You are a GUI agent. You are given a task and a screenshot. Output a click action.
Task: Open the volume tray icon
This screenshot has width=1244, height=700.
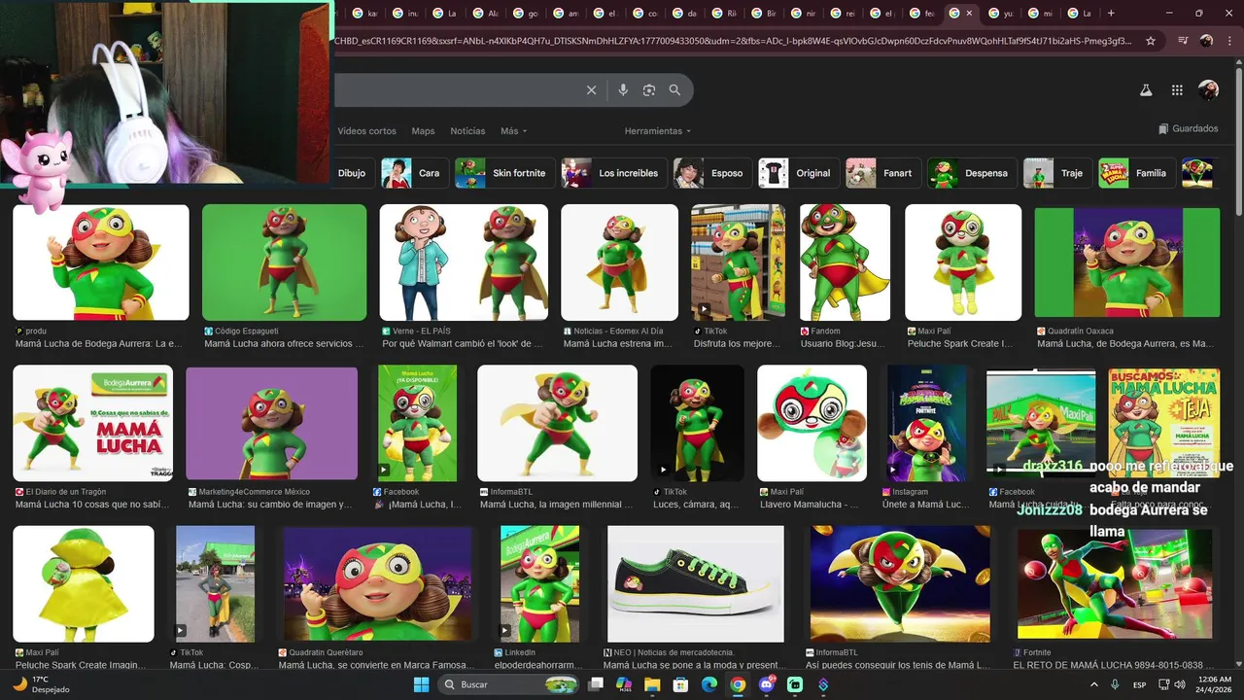click(x=1179, y=684)
